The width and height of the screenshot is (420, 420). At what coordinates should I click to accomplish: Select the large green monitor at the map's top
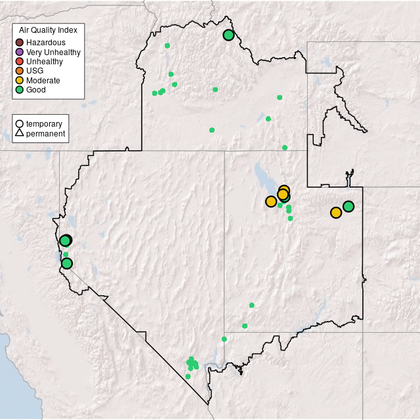(228, 35)
